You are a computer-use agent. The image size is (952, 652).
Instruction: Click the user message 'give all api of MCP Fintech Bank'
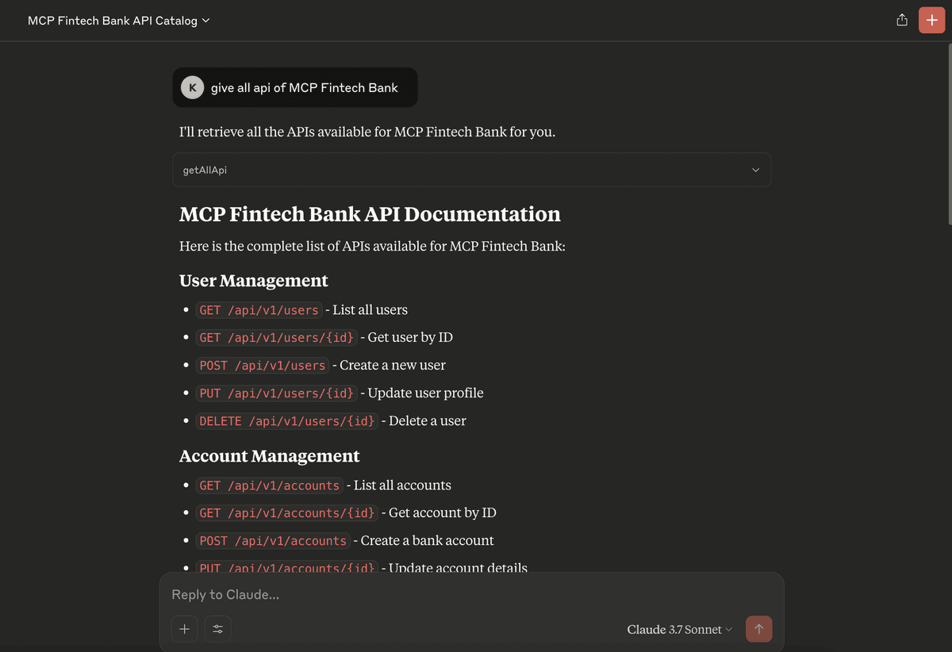(x=305, y=87)
